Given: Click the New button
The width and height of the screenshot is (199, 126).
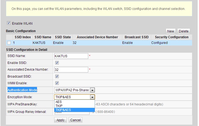Looking at the screenshot, I should coord(171,31).
